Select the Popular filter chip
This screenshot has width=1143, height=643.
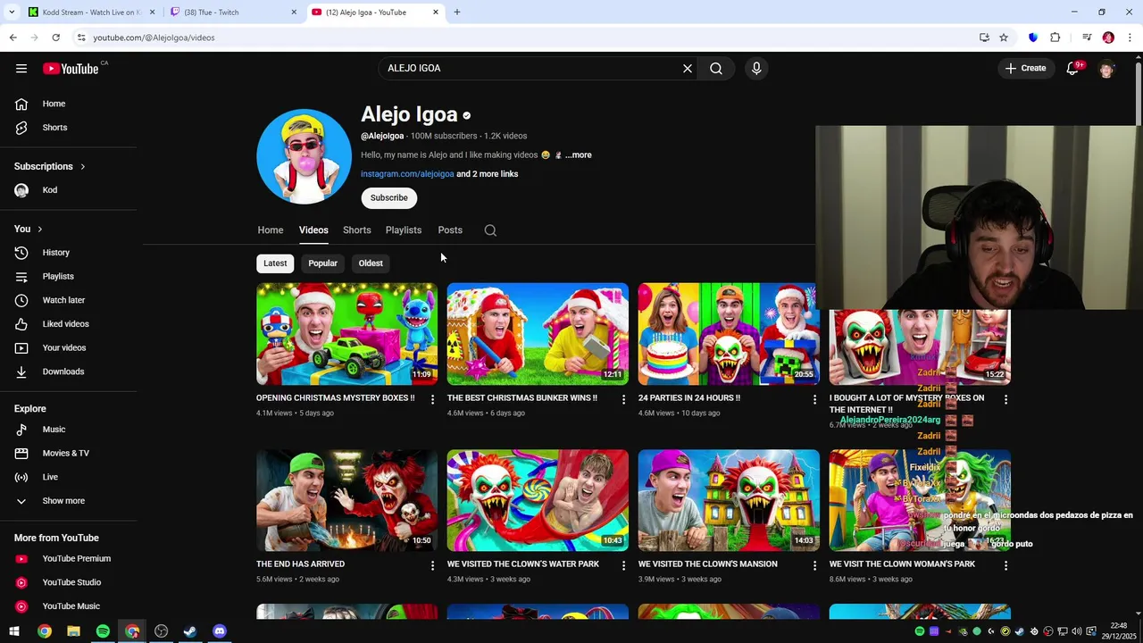[x=322, y=263]
